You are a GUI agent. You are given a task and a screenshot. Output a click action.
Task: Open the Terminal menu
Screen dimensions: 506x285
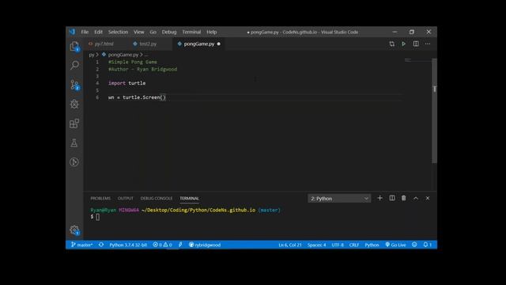(x=191, y=32)
